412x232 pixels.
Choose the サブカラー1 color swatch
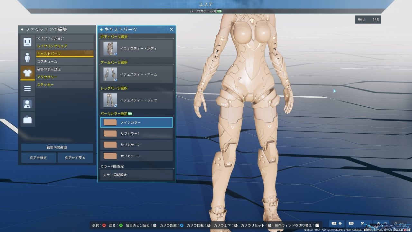[110, 133]
